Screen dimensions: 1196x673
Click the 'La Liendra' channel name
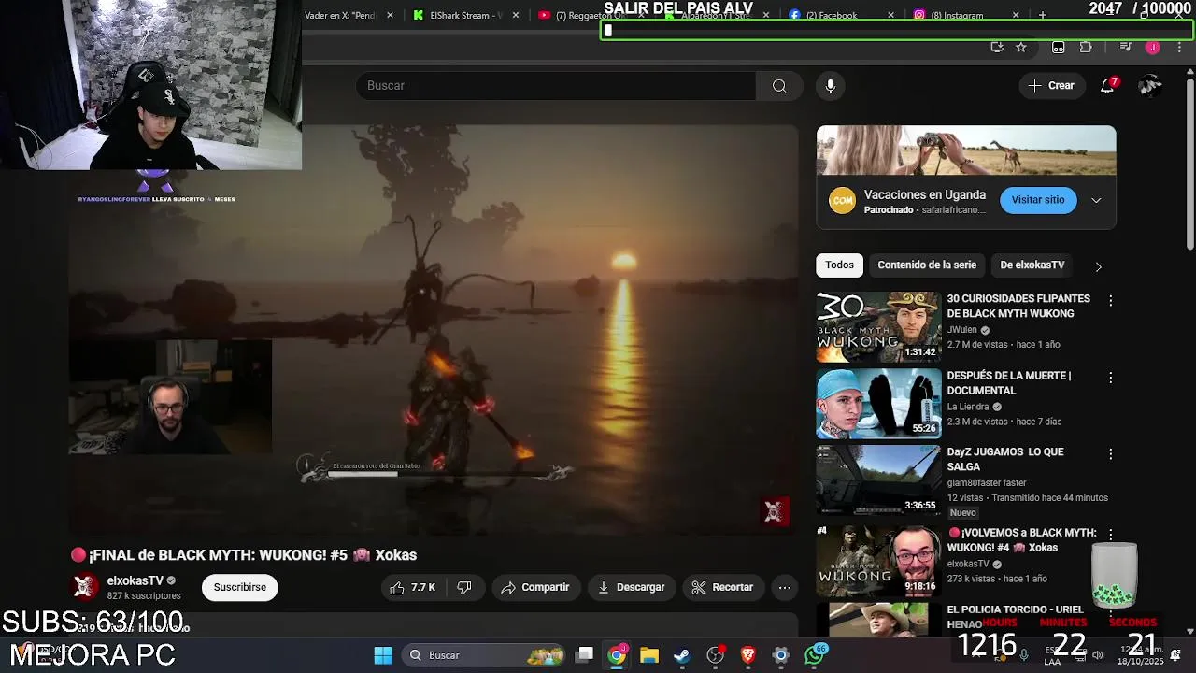[967, 407]
